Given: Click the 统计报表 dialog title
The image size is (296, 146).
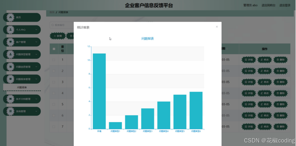Looking at the screenshot, I should point(83,28).
